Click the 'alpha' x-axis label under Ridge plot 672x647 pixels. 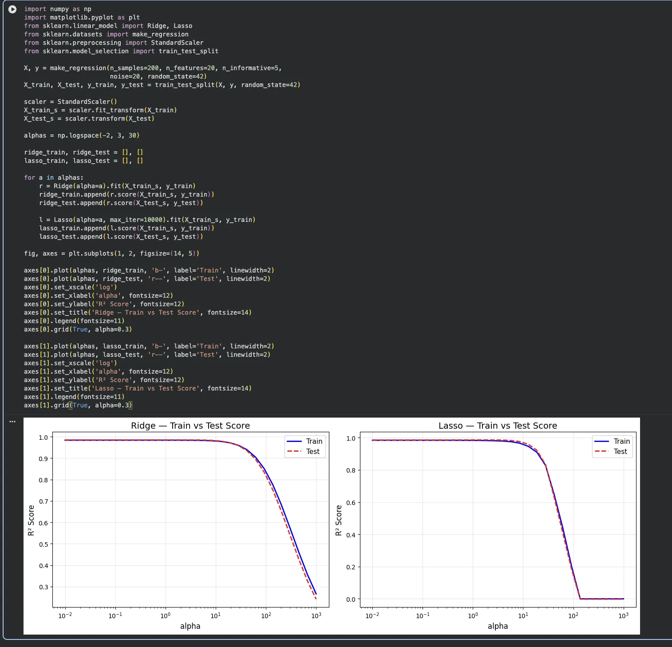click(190, 626)
